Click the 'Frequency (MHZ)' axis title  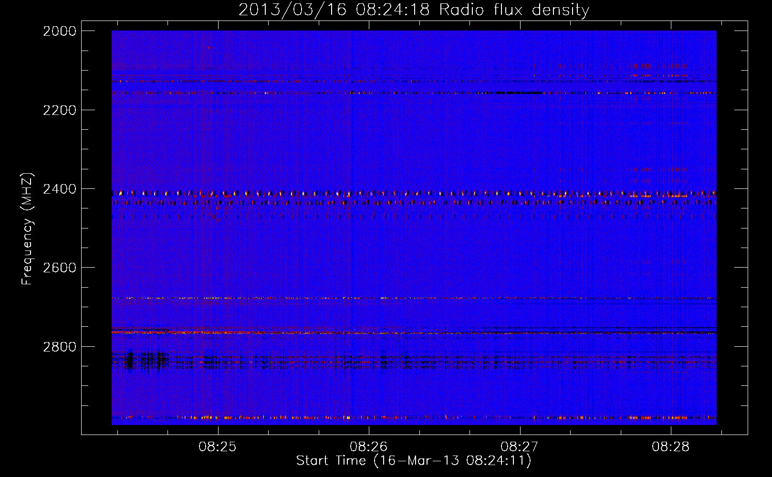click(27, 229)
